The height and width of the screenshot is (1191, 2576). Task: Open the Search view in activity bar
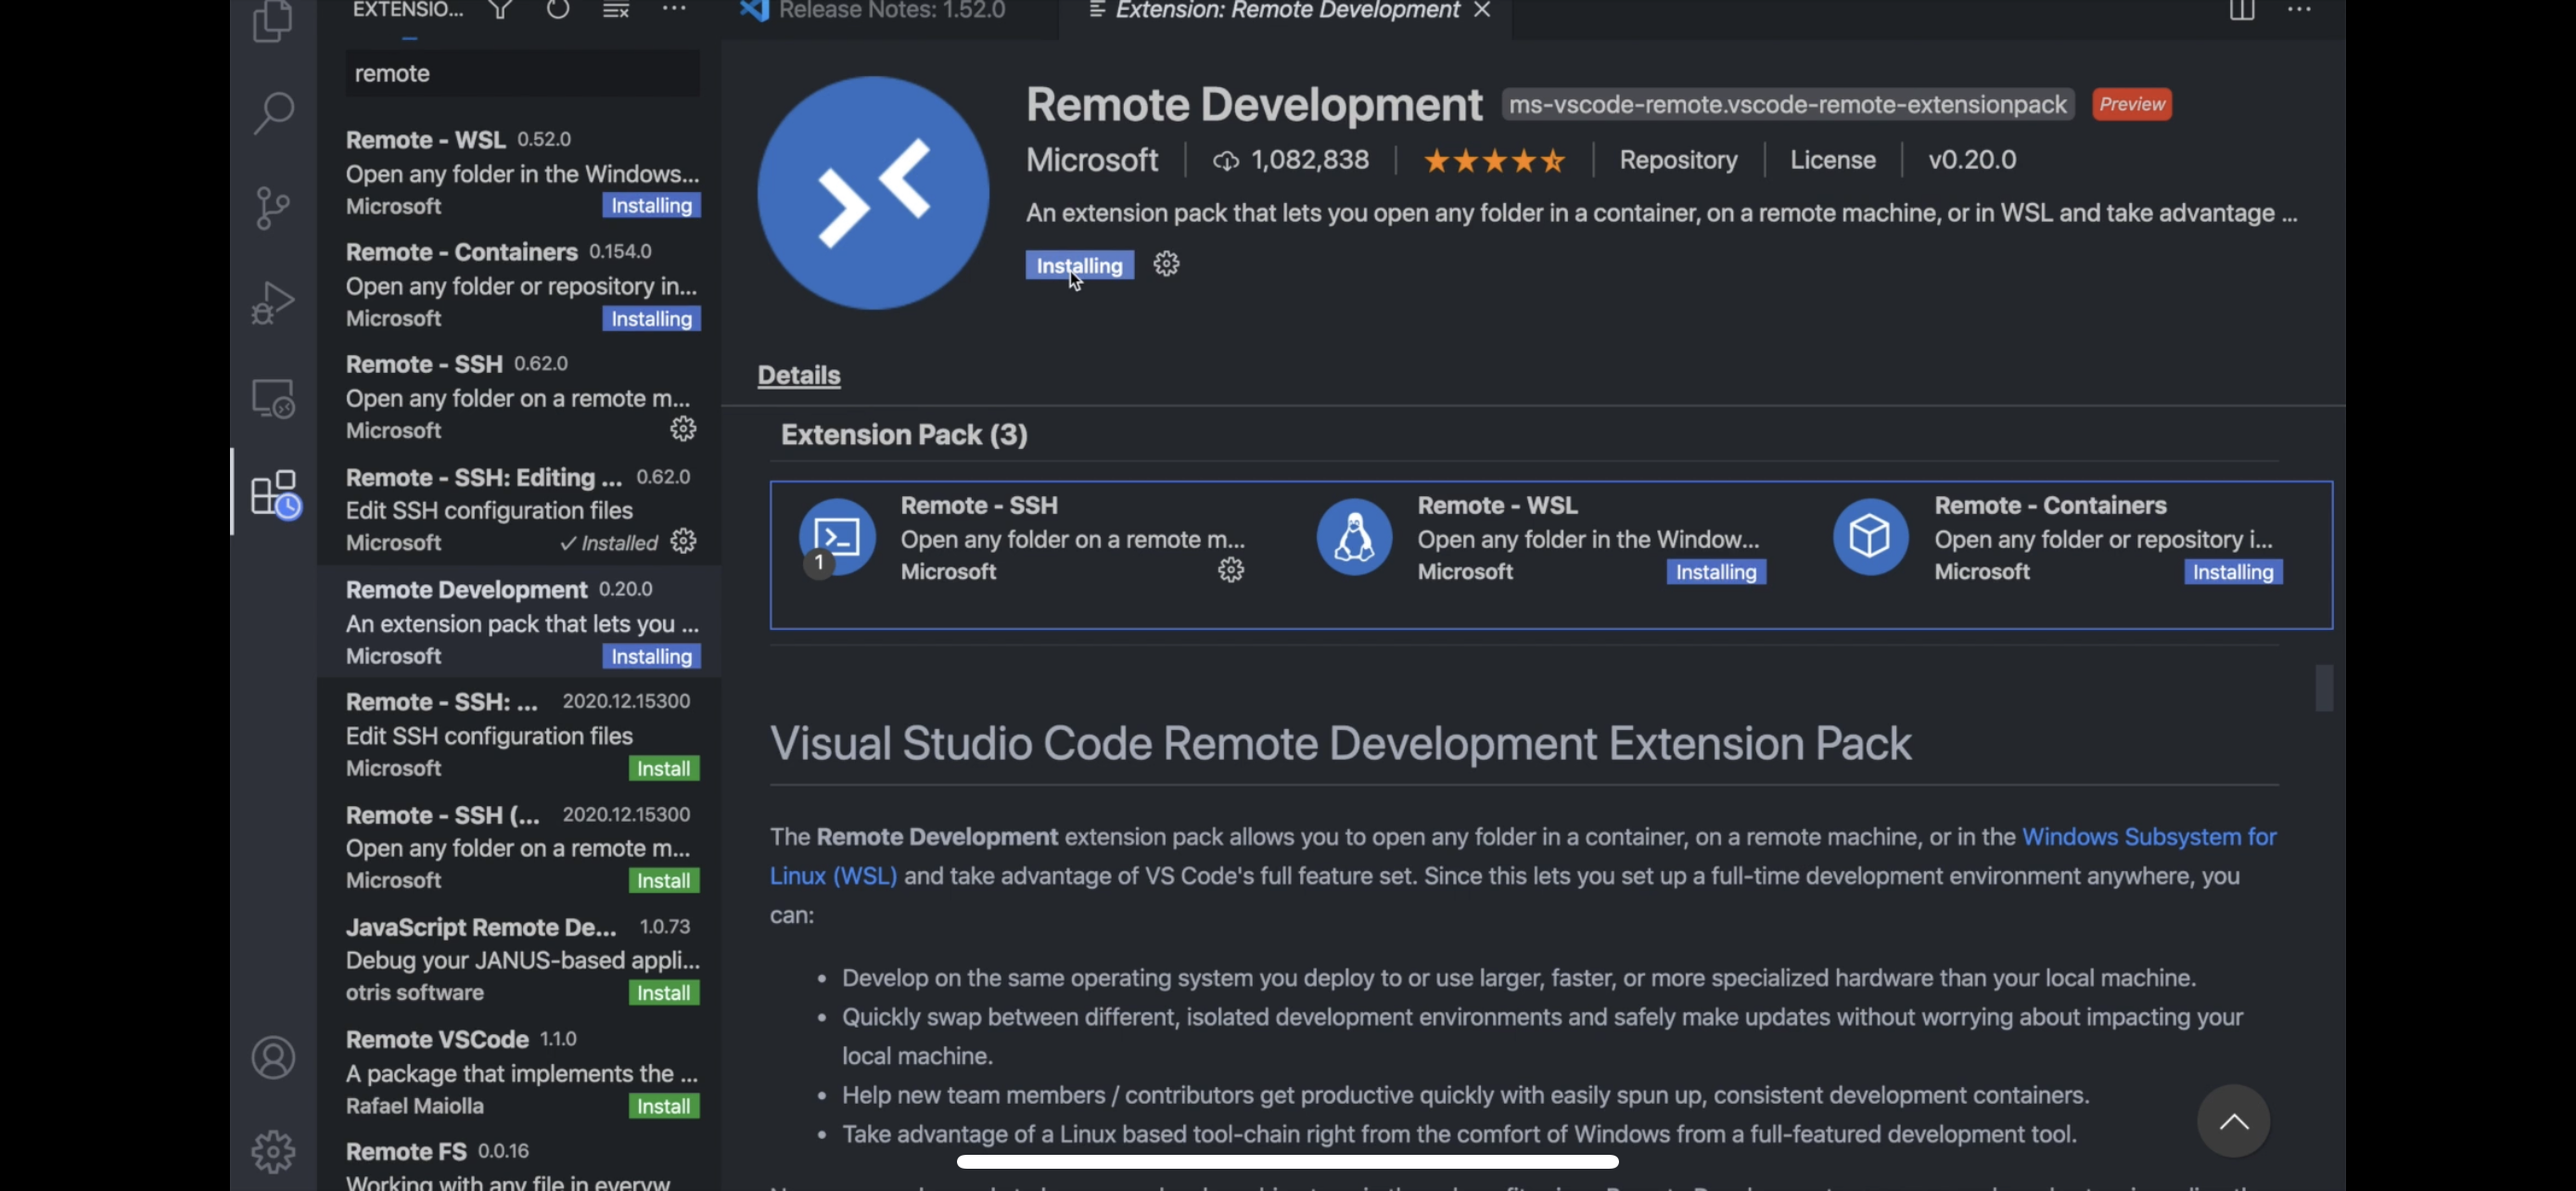[x=273, y=112]
